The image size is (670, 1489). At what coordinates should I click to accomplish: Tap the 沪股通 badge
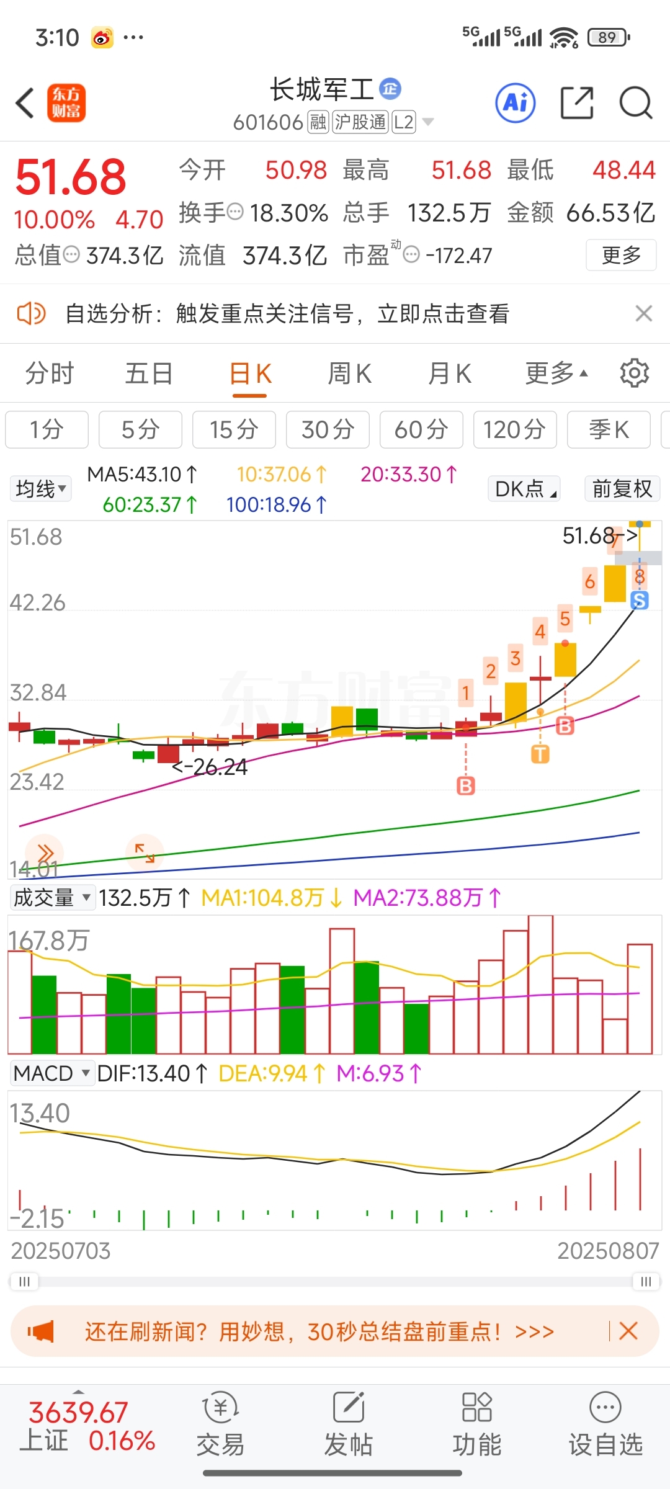pyautogui.click(x=360, y=122)
